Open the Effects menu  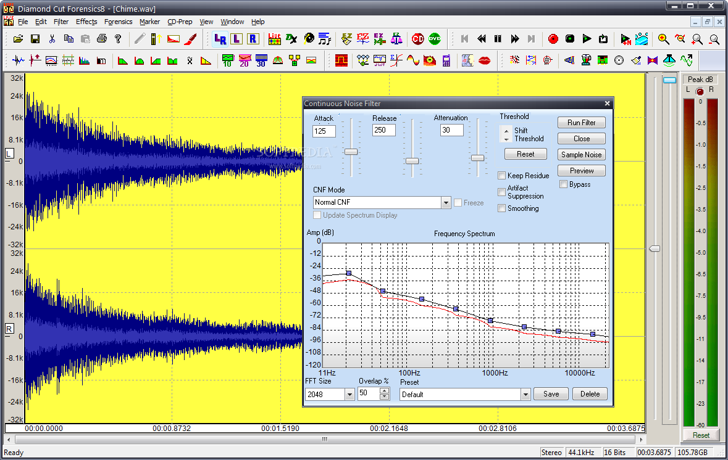click(x=86, y=22)
